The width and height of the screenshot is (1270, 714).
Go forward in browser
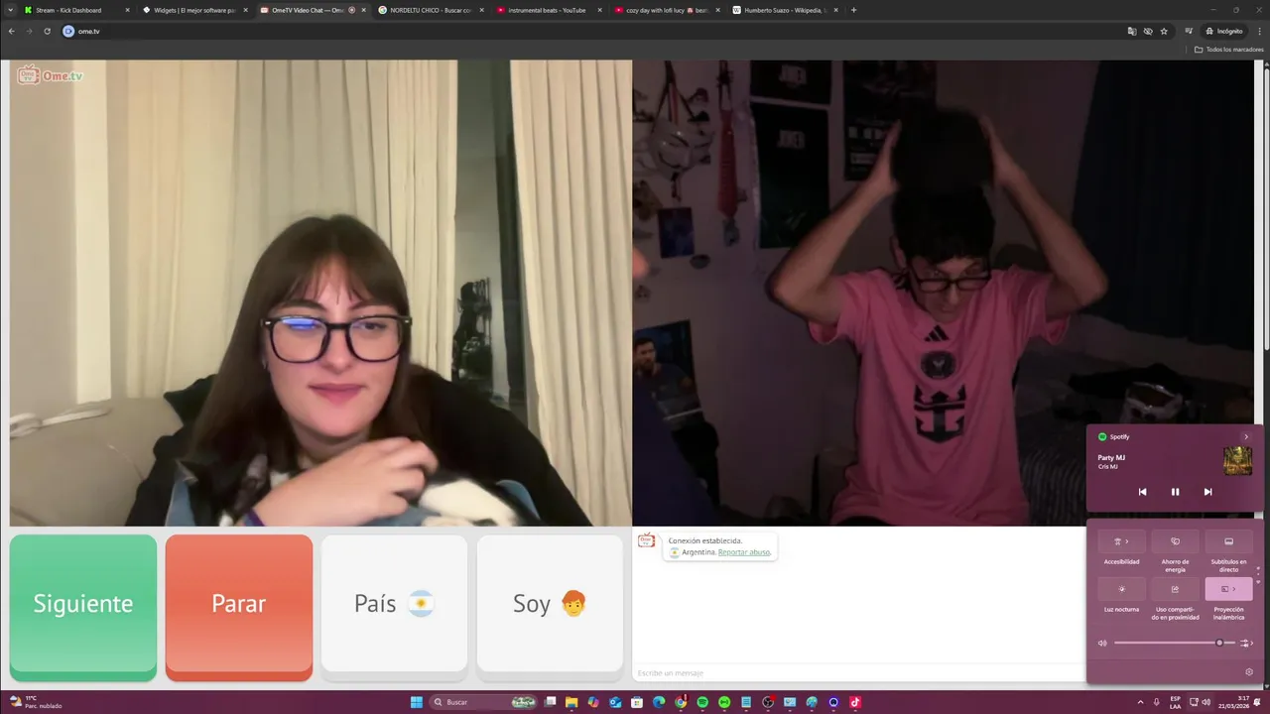click(x=29, y=31)
